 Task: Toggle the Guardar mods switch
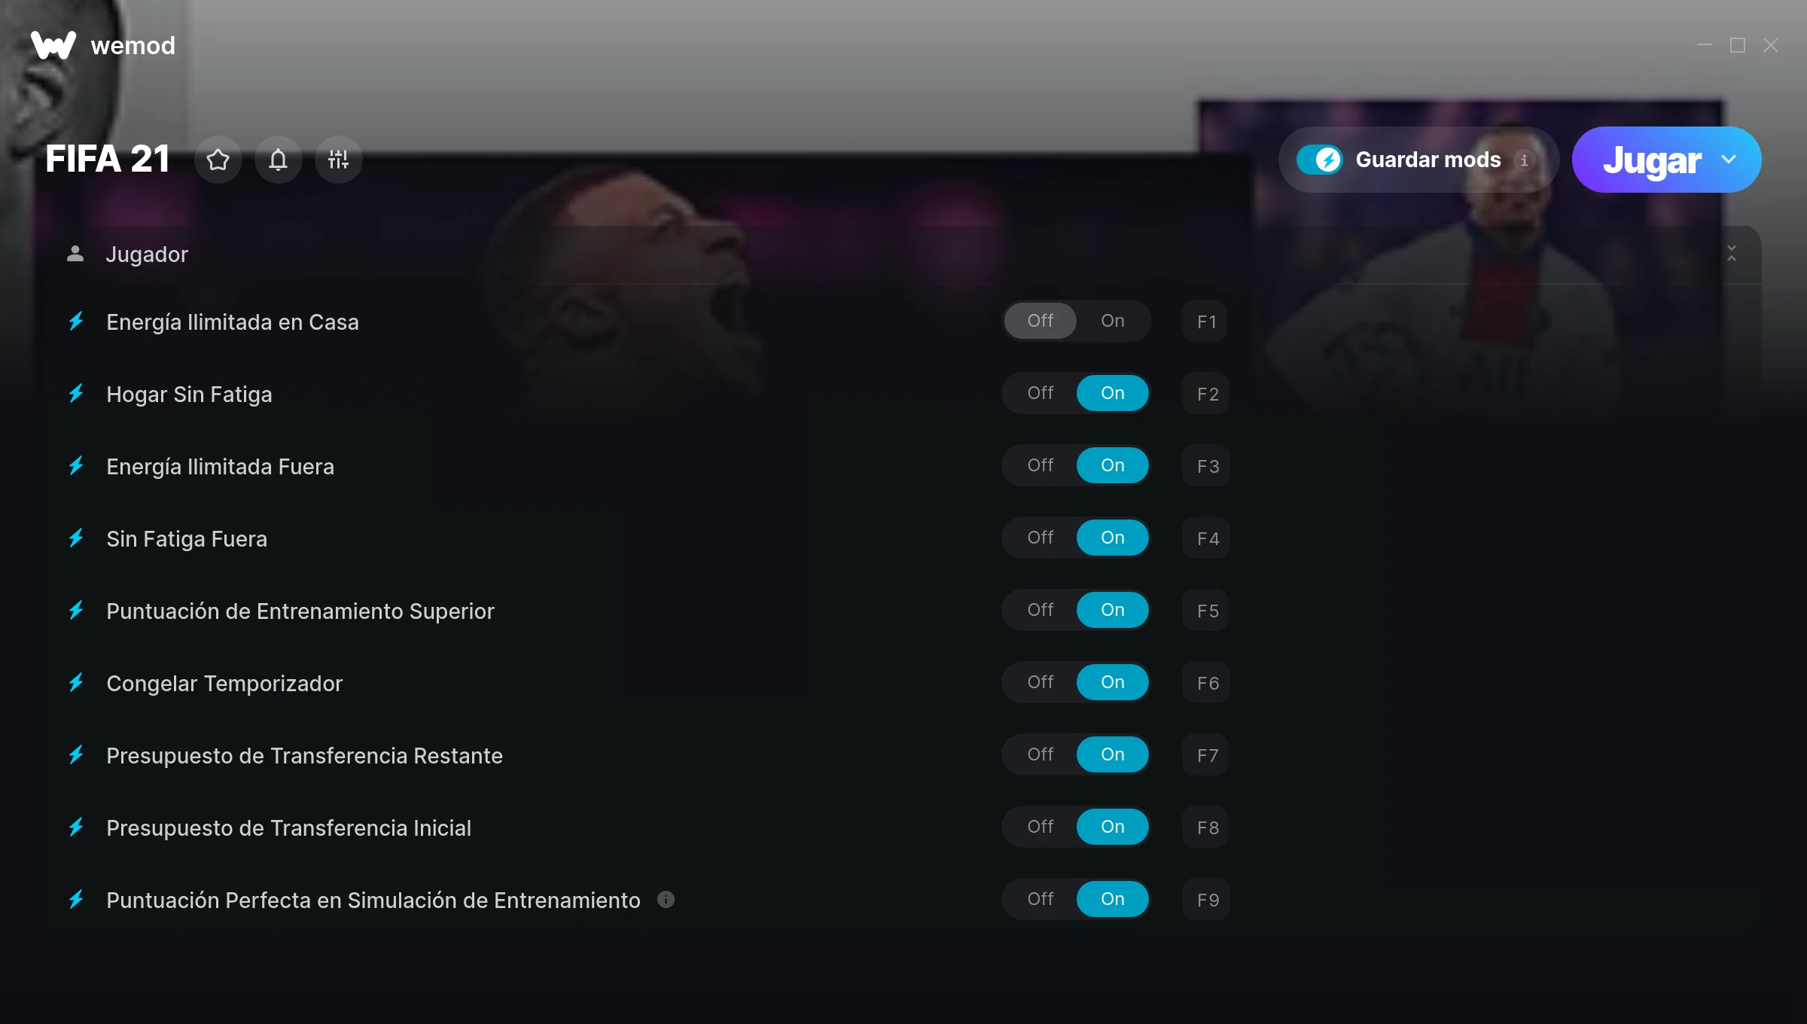pyautogui.click(x=1319, y=160)
